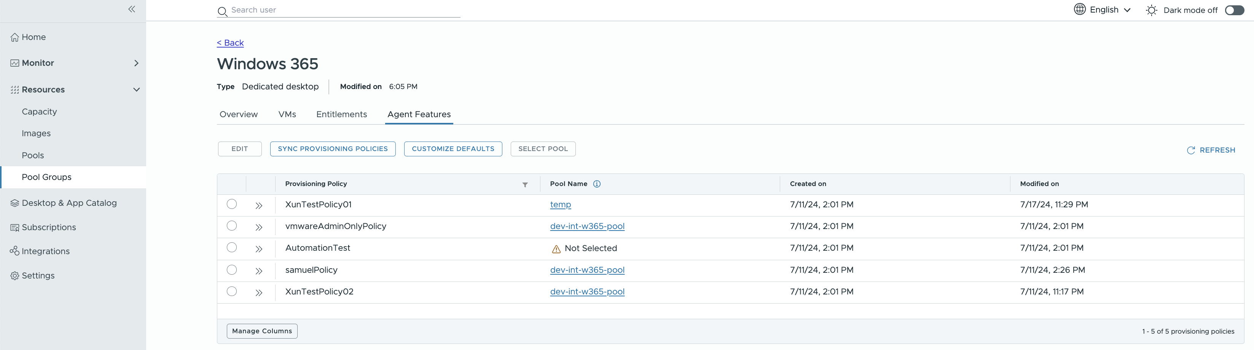Click the globe language icon
Image resolution: width=1254 pixels, height=350 pixels.
click(1079, 9)
